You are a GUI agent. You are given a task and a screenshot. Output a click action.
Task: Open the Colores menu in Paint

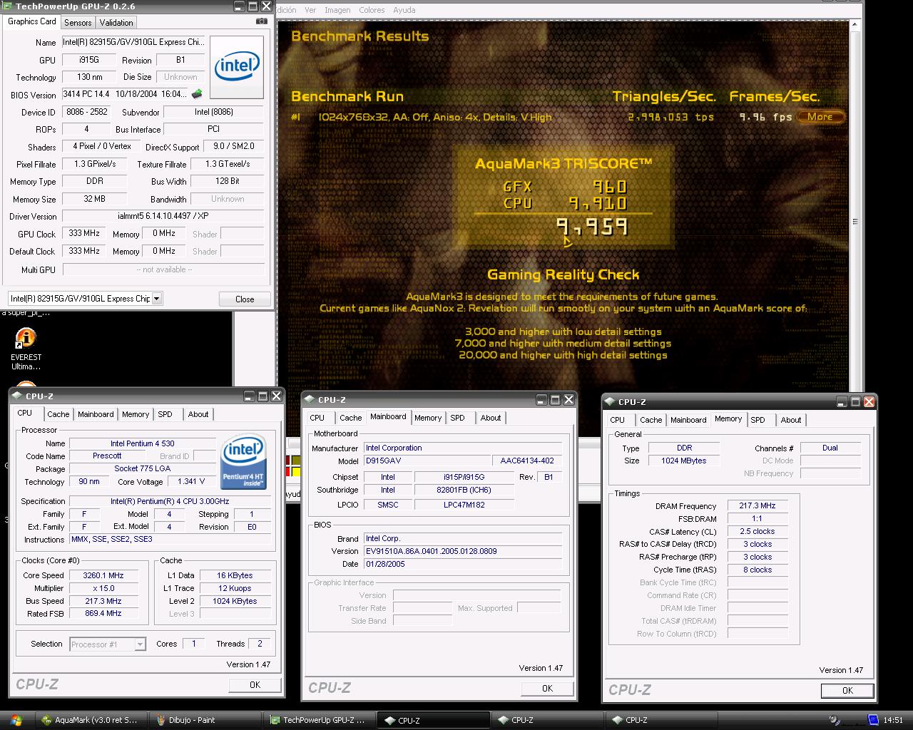click(372, 10)
